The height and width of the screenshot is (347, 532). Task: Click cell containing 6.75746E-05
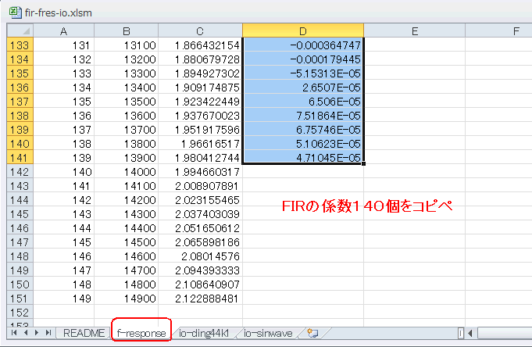click(303, 130)
